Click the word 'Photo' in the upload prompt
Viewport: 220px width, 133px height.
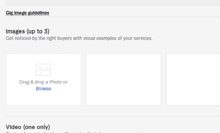click(x=55, y=82)
